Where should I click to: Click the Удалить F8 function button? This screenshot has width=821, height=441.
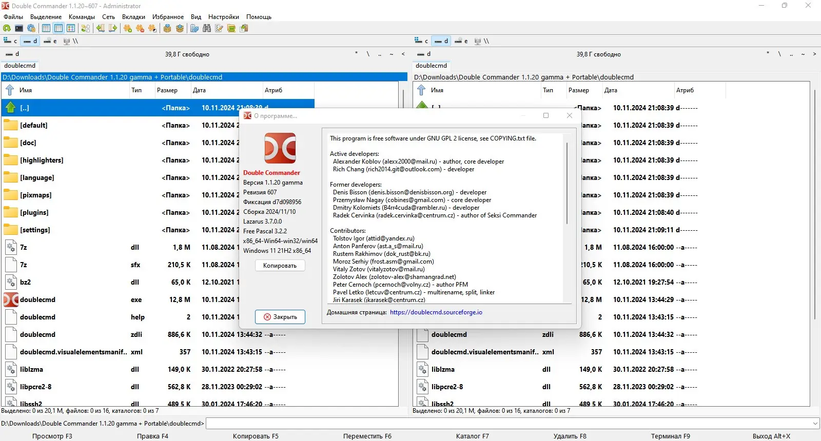coord(570,436)
